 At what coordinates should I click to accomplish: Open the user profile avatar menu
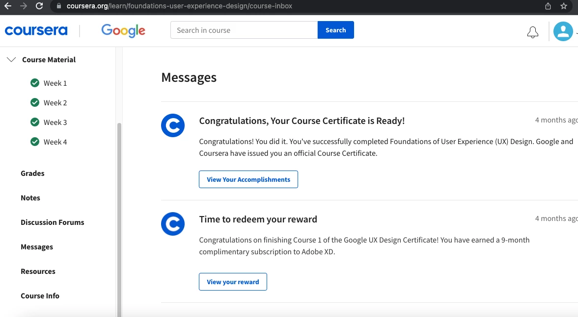click(x=563, y=31)
